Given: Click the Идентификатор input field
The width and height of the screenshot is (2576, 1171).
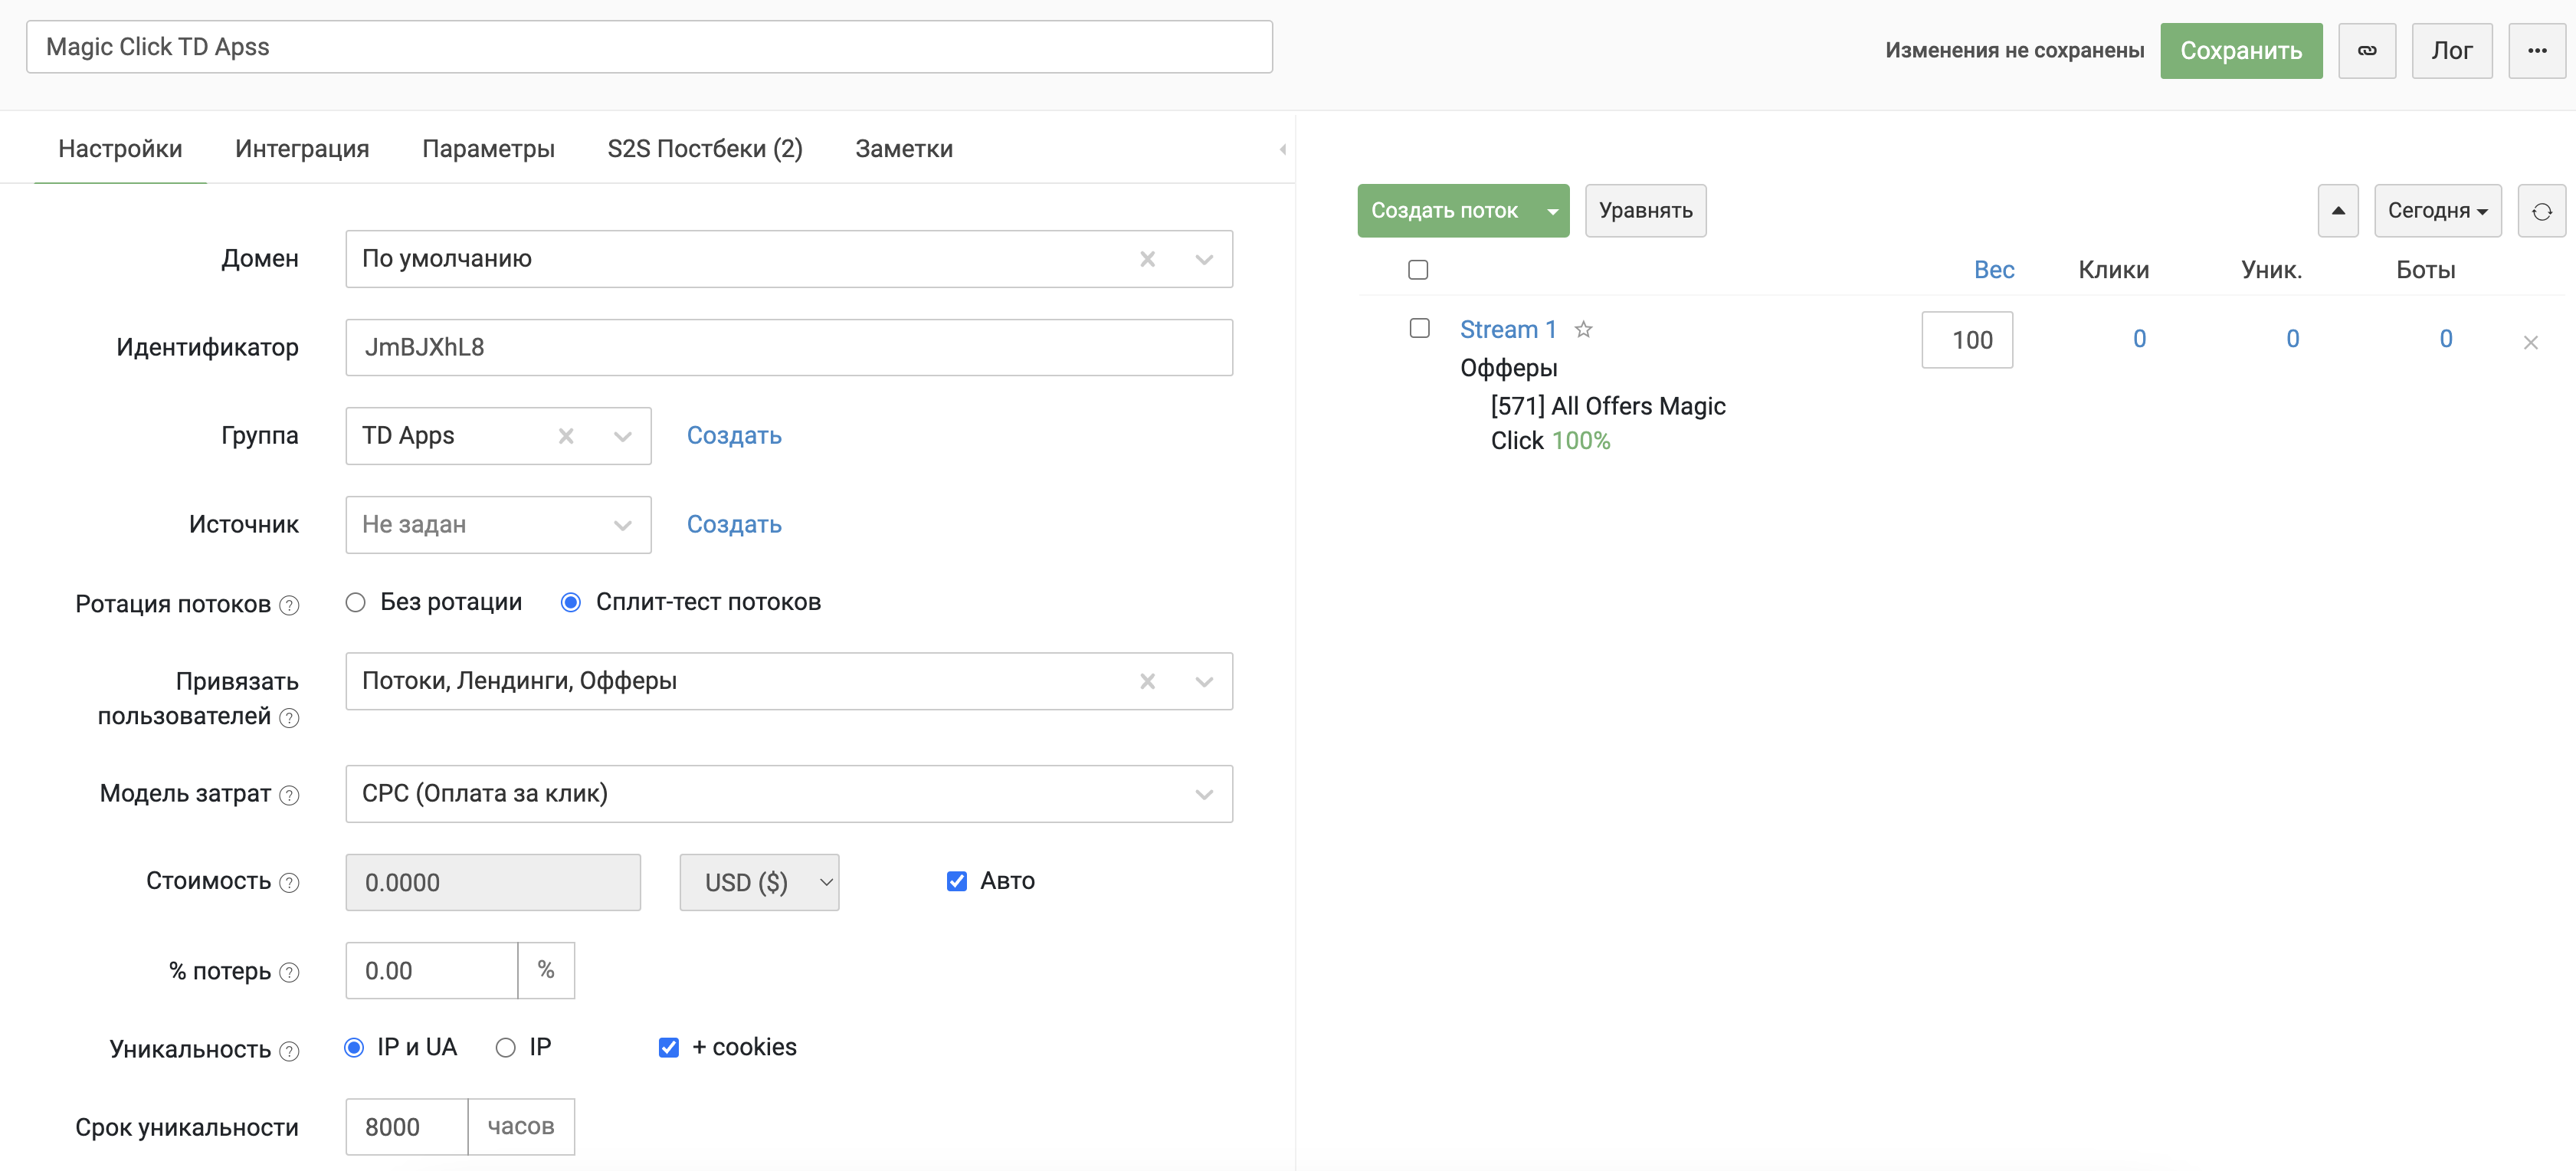Looking at the screenshot, I should [x=788, y=347].
